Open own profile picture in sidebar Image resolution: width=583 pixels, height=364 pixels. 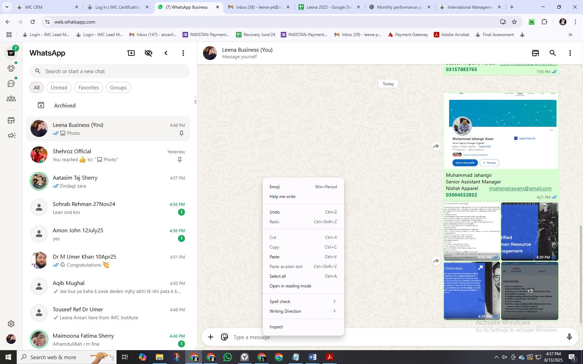pos(11,339)
